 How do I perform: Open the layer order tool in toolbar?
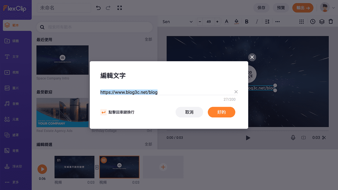pos(322,21)
